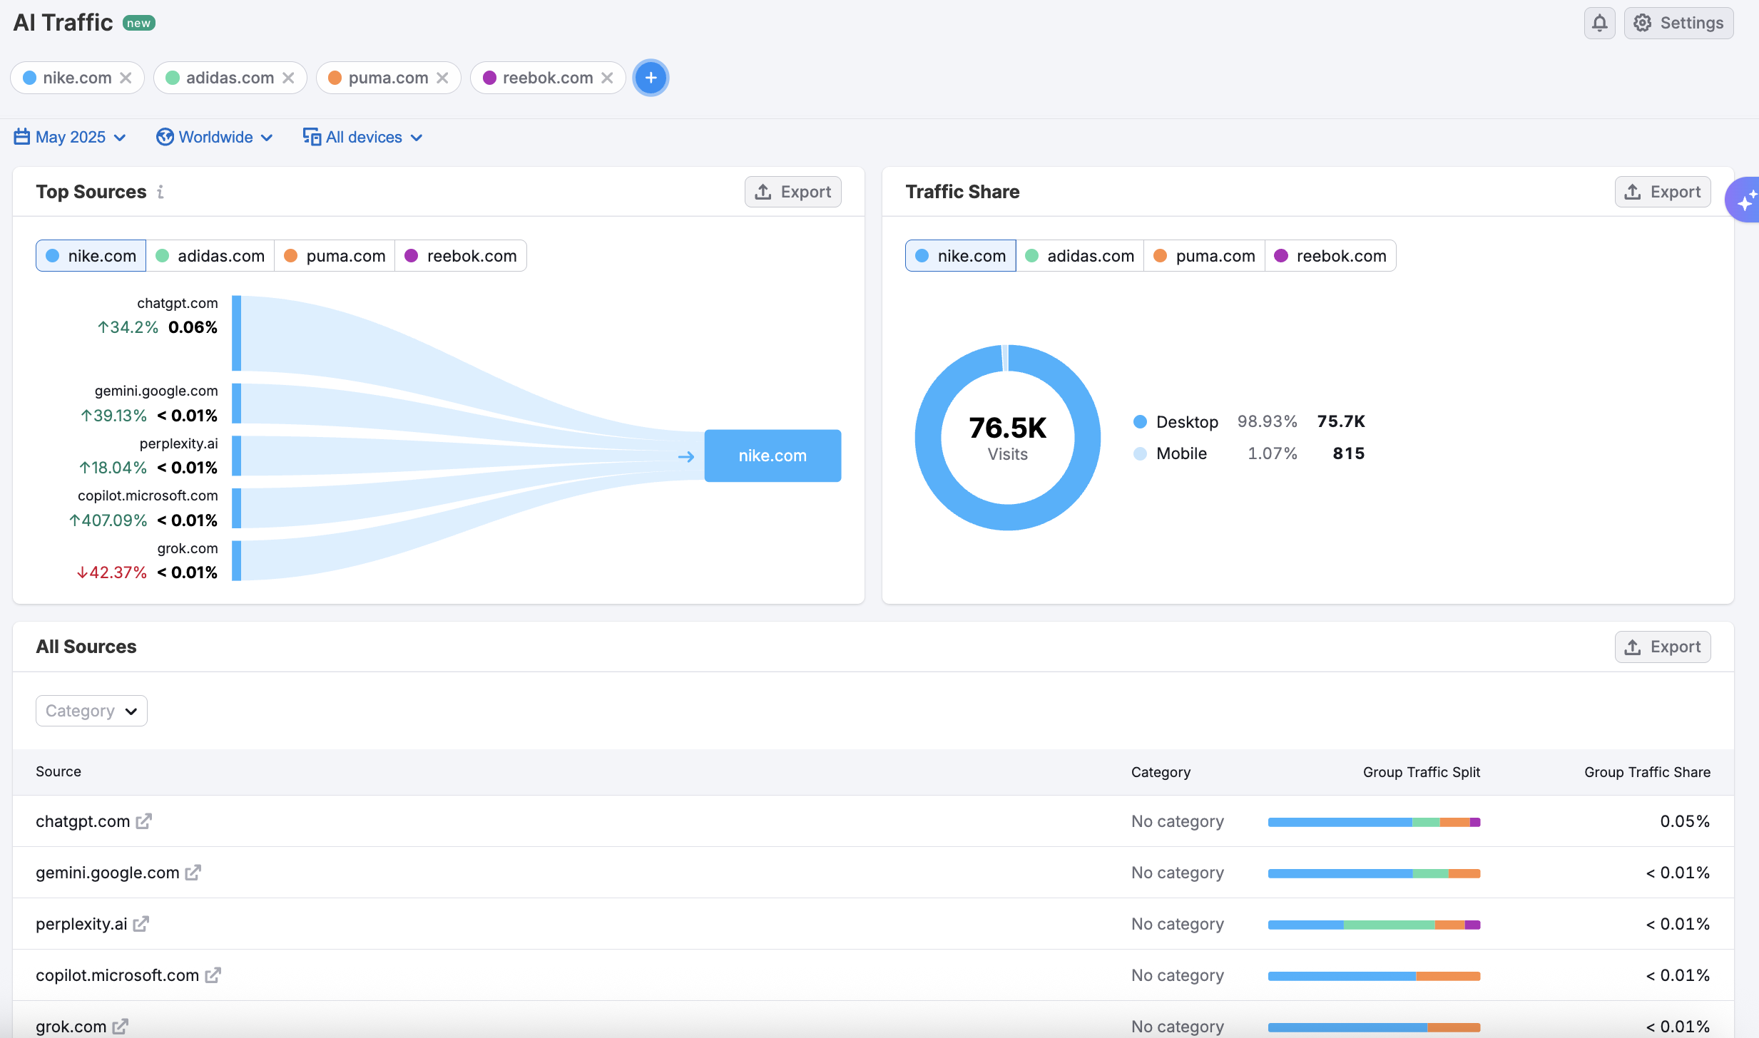Viewport: 1759px width, 1038px height.
Task: Expand the Worldwide region dropdown
Action: tap(215, 137)
